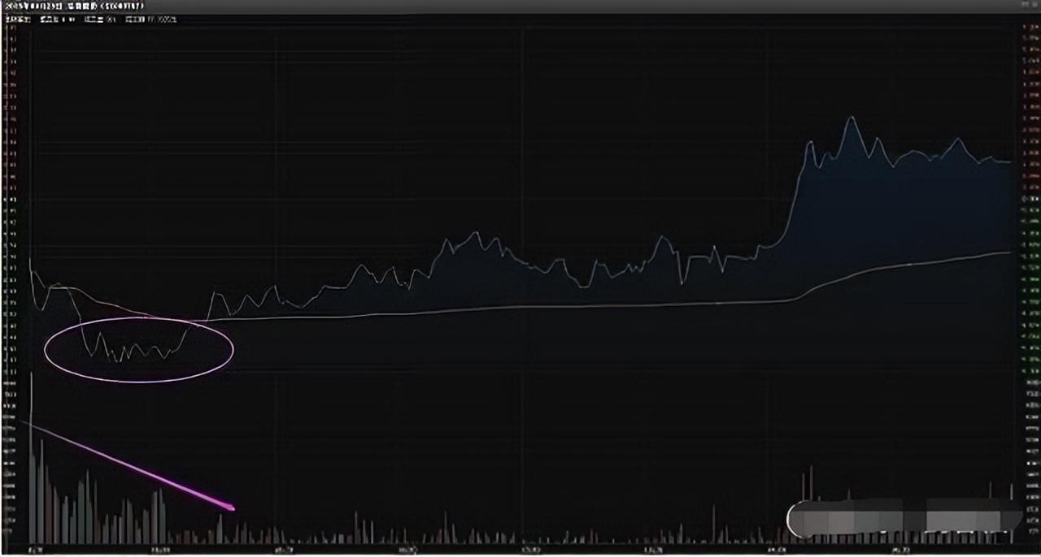Viewport: 1041px width, 557px height.
Task: Click the midday price peak before noon
Action: [477, 233]
